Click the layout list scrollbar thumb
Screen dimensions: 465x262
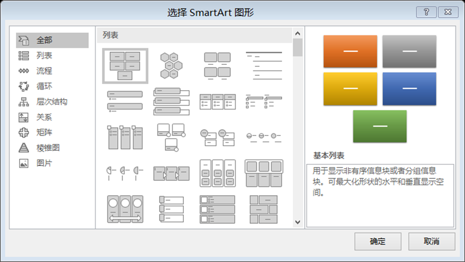[x=297, y=47]
